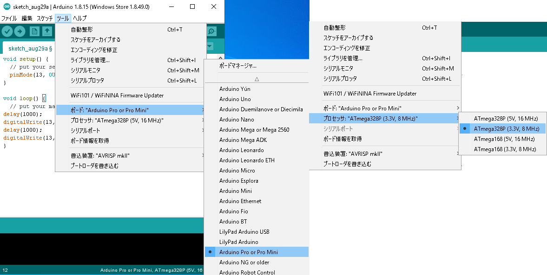Click ボード情報を取得 under the 5V processor entry

pos(131,141)
